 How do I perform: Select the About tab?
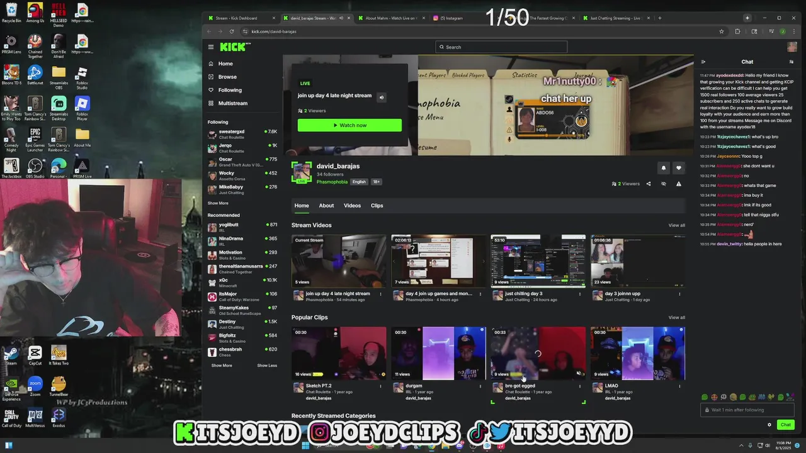click(326, 206)
